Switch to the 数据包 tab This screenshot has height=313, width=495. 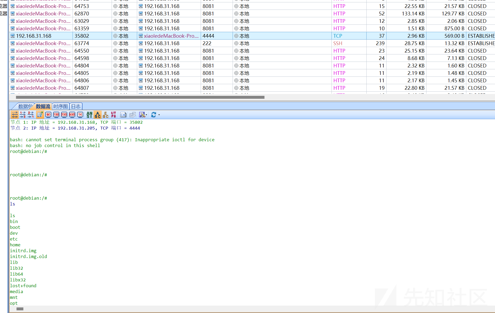click(x=25, y=106)
